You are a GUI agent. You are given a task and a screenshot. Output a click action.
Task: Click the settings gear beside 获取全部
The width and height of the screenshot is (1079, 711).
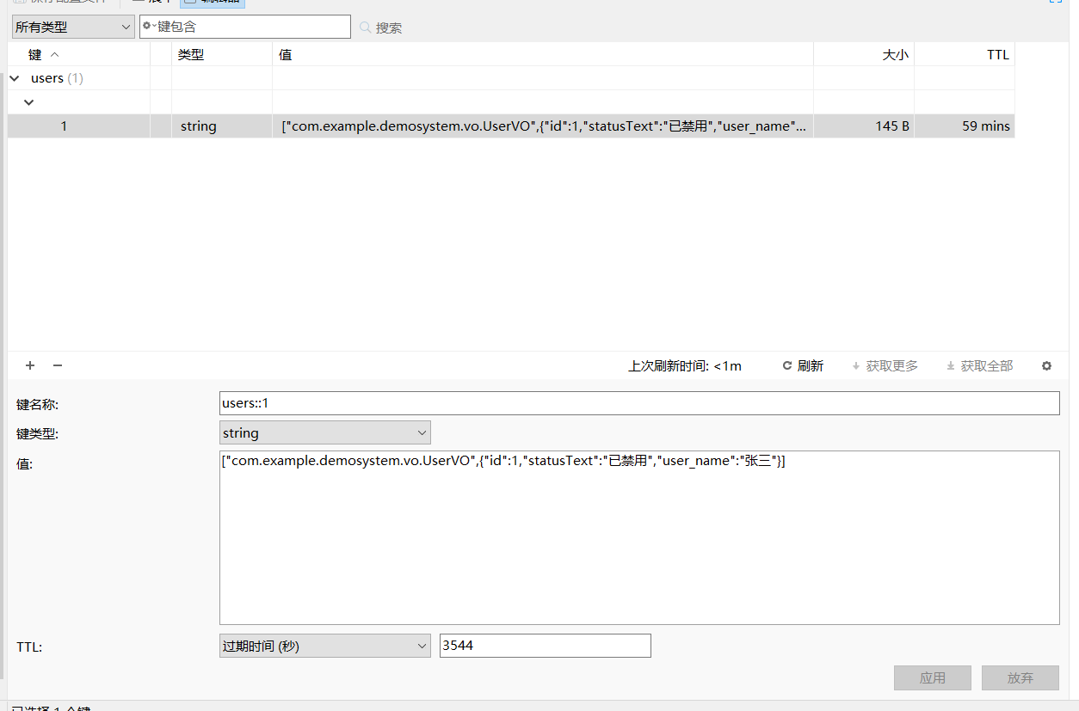(x=1046, y=365)
